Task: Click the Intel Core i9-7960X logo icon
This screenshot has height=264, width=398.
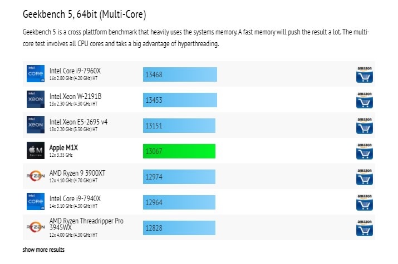Action: 36,74
